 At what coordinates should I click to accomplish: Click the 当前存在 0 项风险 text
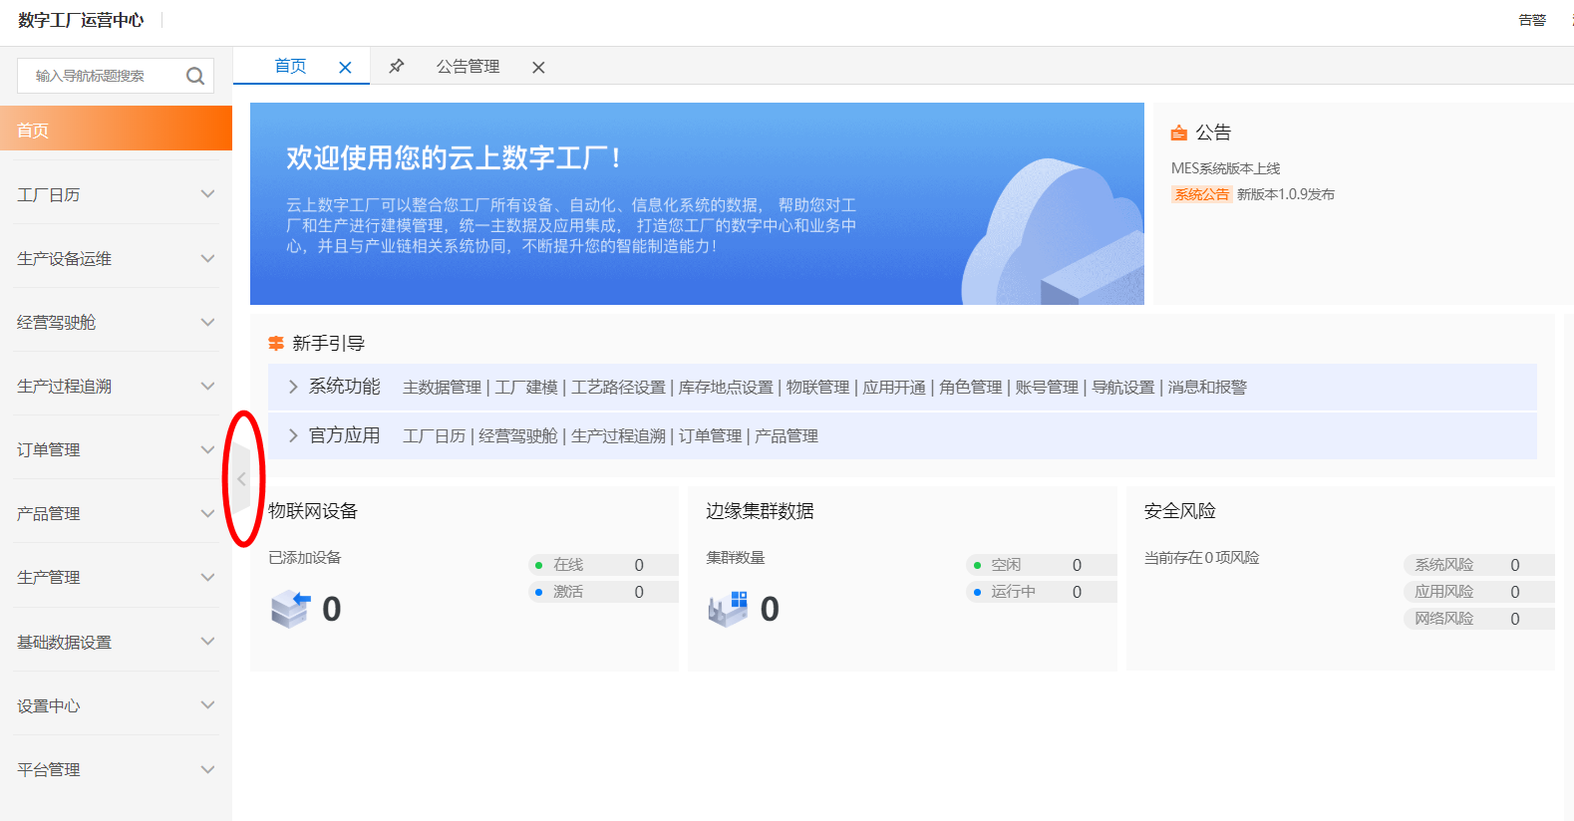pos(1201,558)
